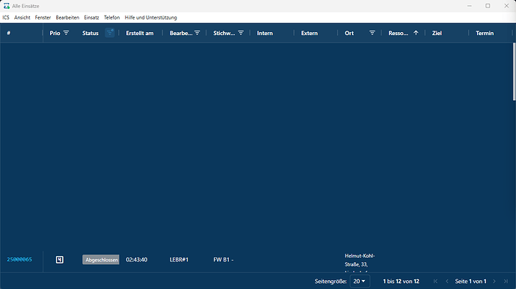Image resolution: width=516 pixels, height=289 pixels.
Task: Open the Einsatz menu
Action: 91,17
